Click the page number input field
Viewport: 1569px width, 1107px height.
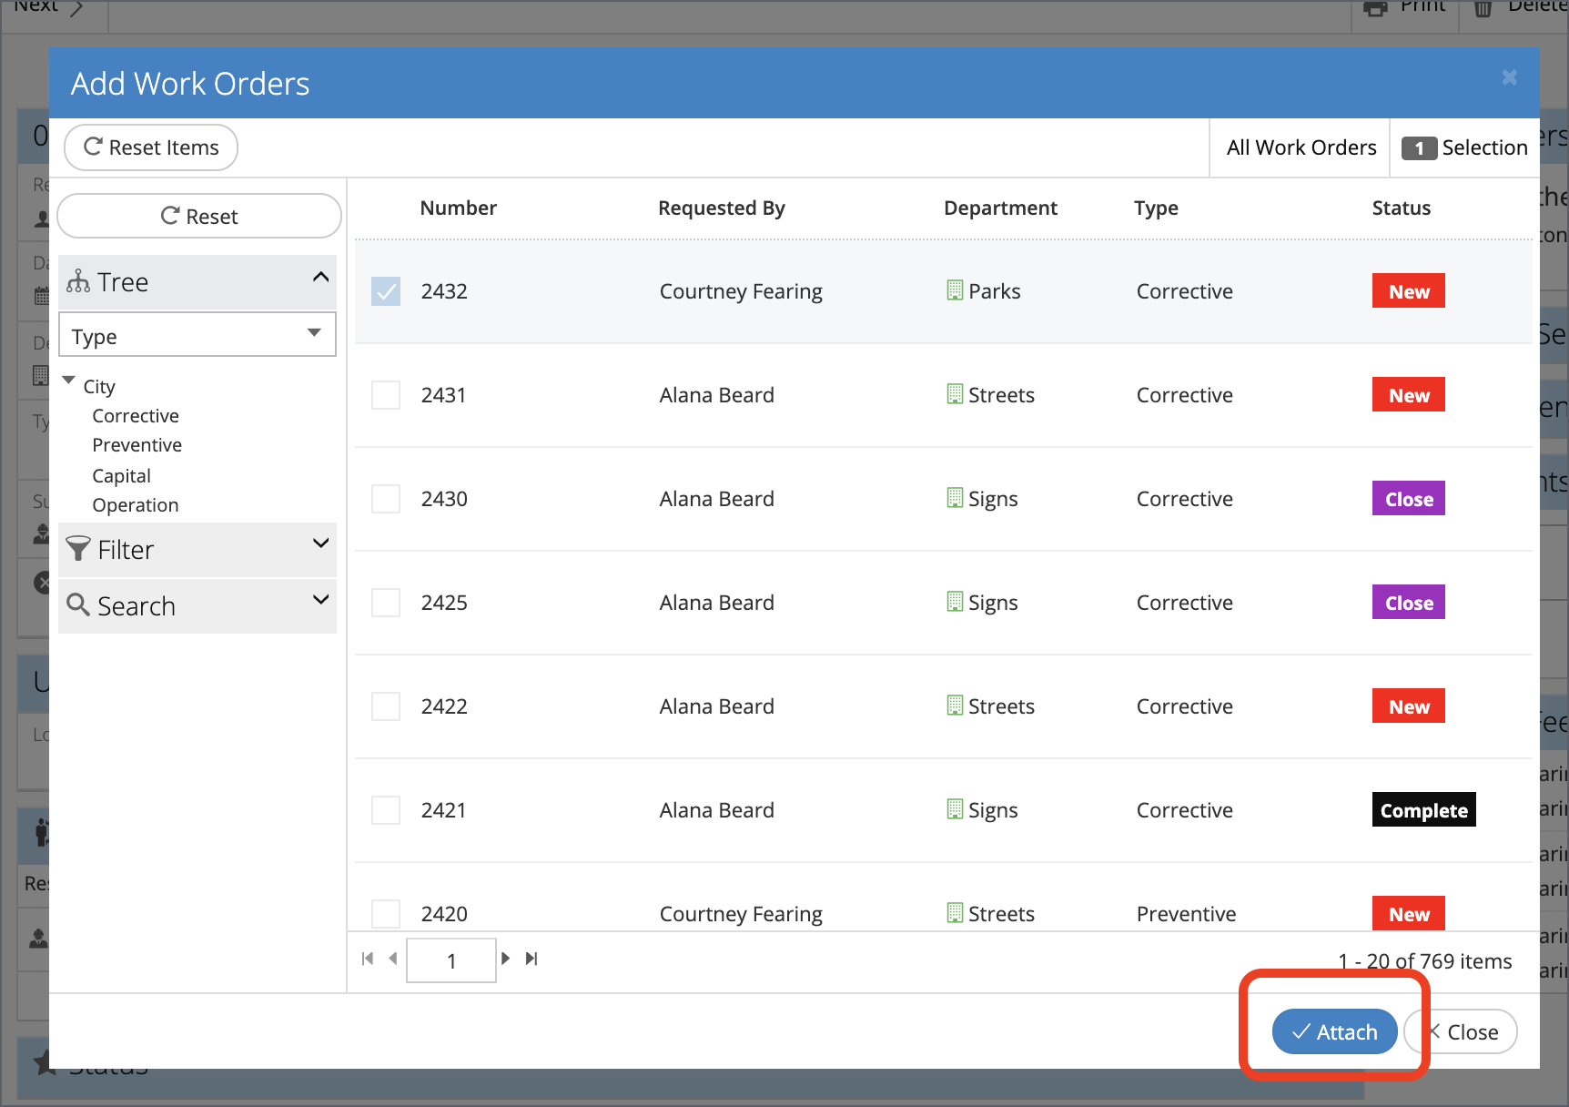click(x=451, y=960)
